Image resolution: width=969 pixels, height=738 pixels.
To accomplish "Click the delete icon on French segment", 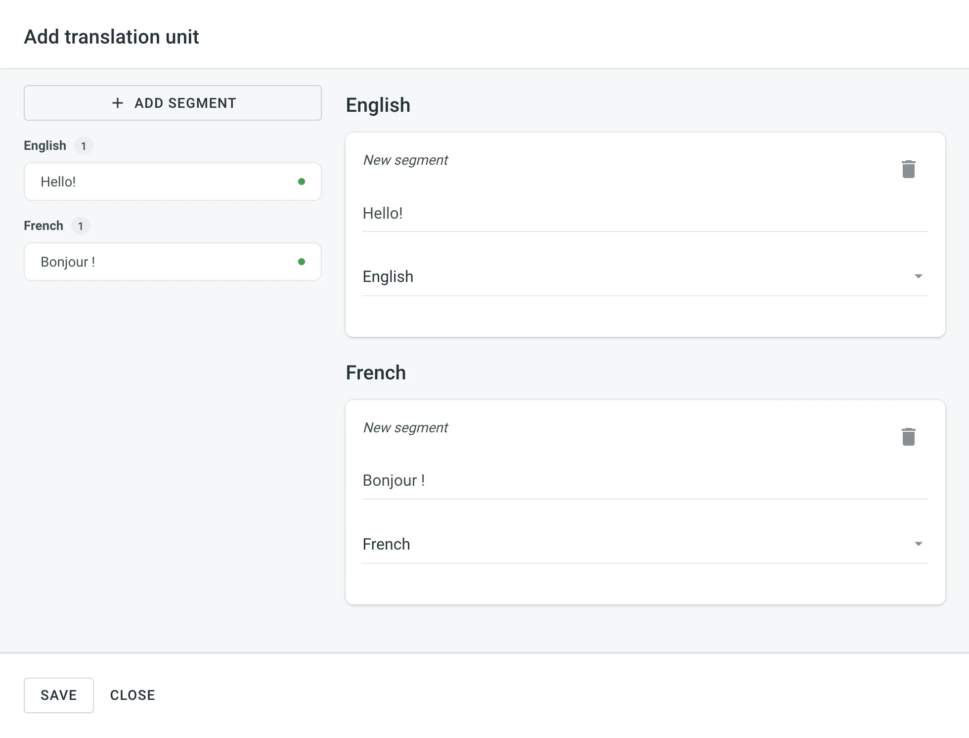I will [909, 436].
